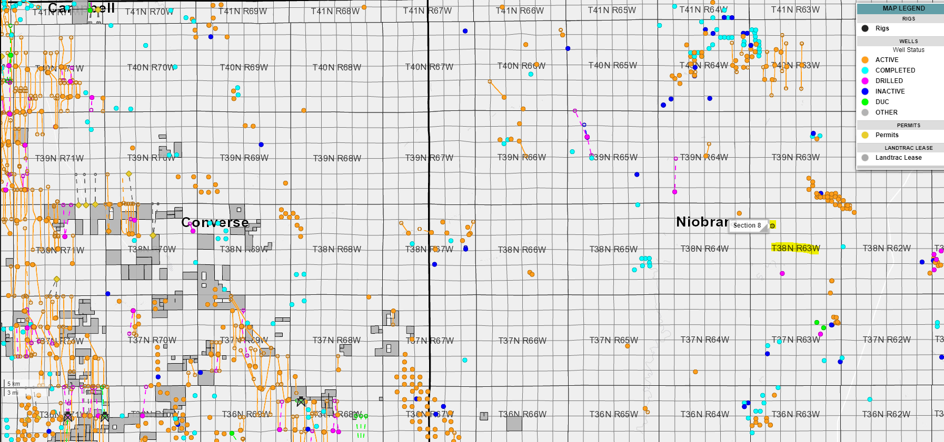Click the PERMITS section header in legend
This screenshot has width=944, height=442.
coord(908,126)
